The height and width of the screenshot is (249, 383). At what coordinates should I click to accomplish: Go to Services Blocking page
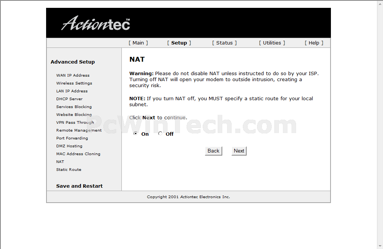(x=74, y=107)
